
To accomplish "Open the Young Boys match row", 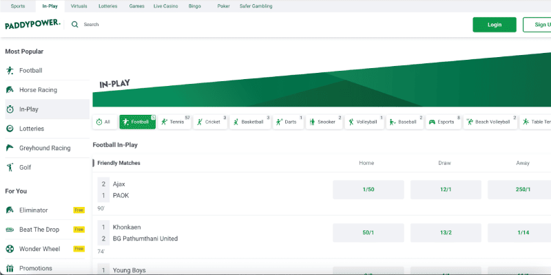I will (129, 270).
